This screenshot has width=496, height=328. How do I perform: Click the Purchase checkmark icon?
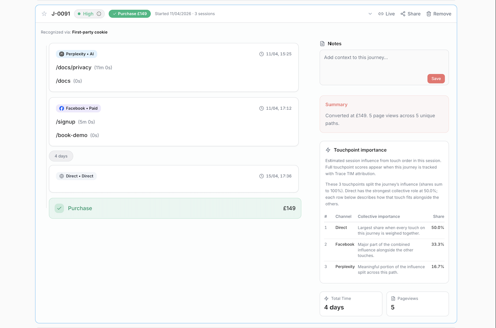[59, 208]
